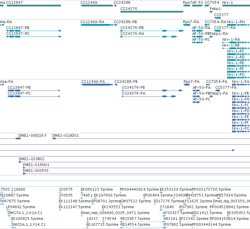Select EST label GM07522.5prime
This screenshot has width=250, height=229.
click(135, 201)
